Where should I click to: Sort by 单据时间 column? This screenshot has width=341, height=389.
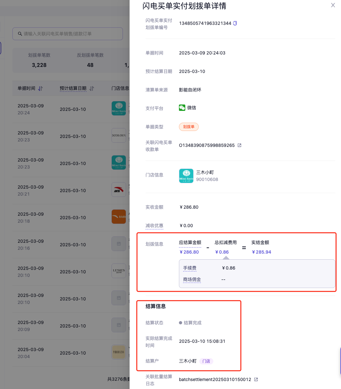pyautogui.click(x=40, y=89)
